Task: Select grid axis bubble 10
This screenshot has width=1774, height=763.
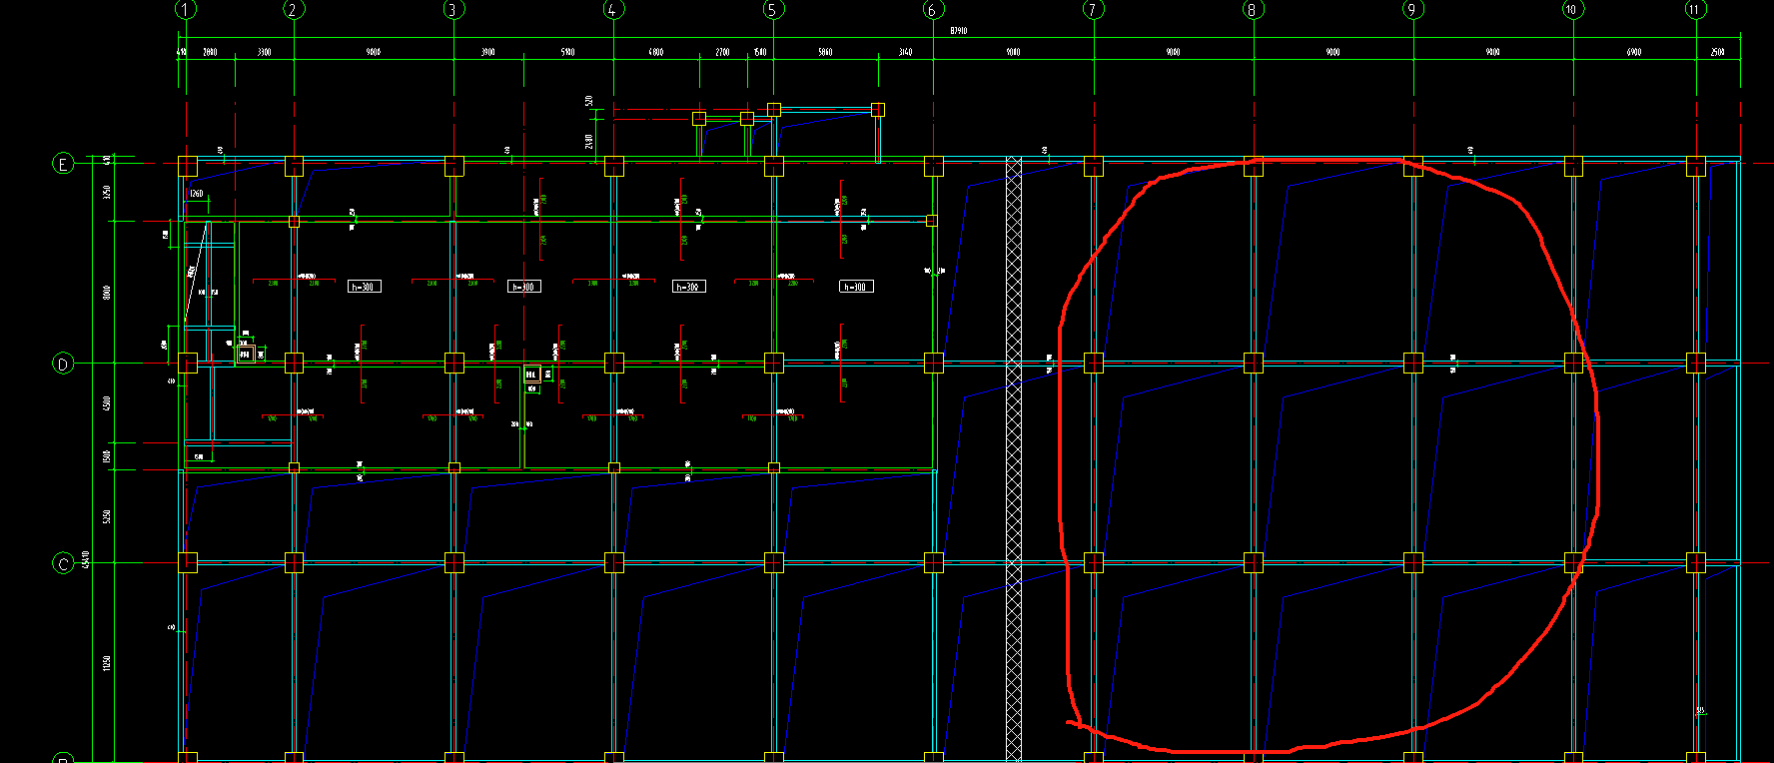Action: (1572, 9)
